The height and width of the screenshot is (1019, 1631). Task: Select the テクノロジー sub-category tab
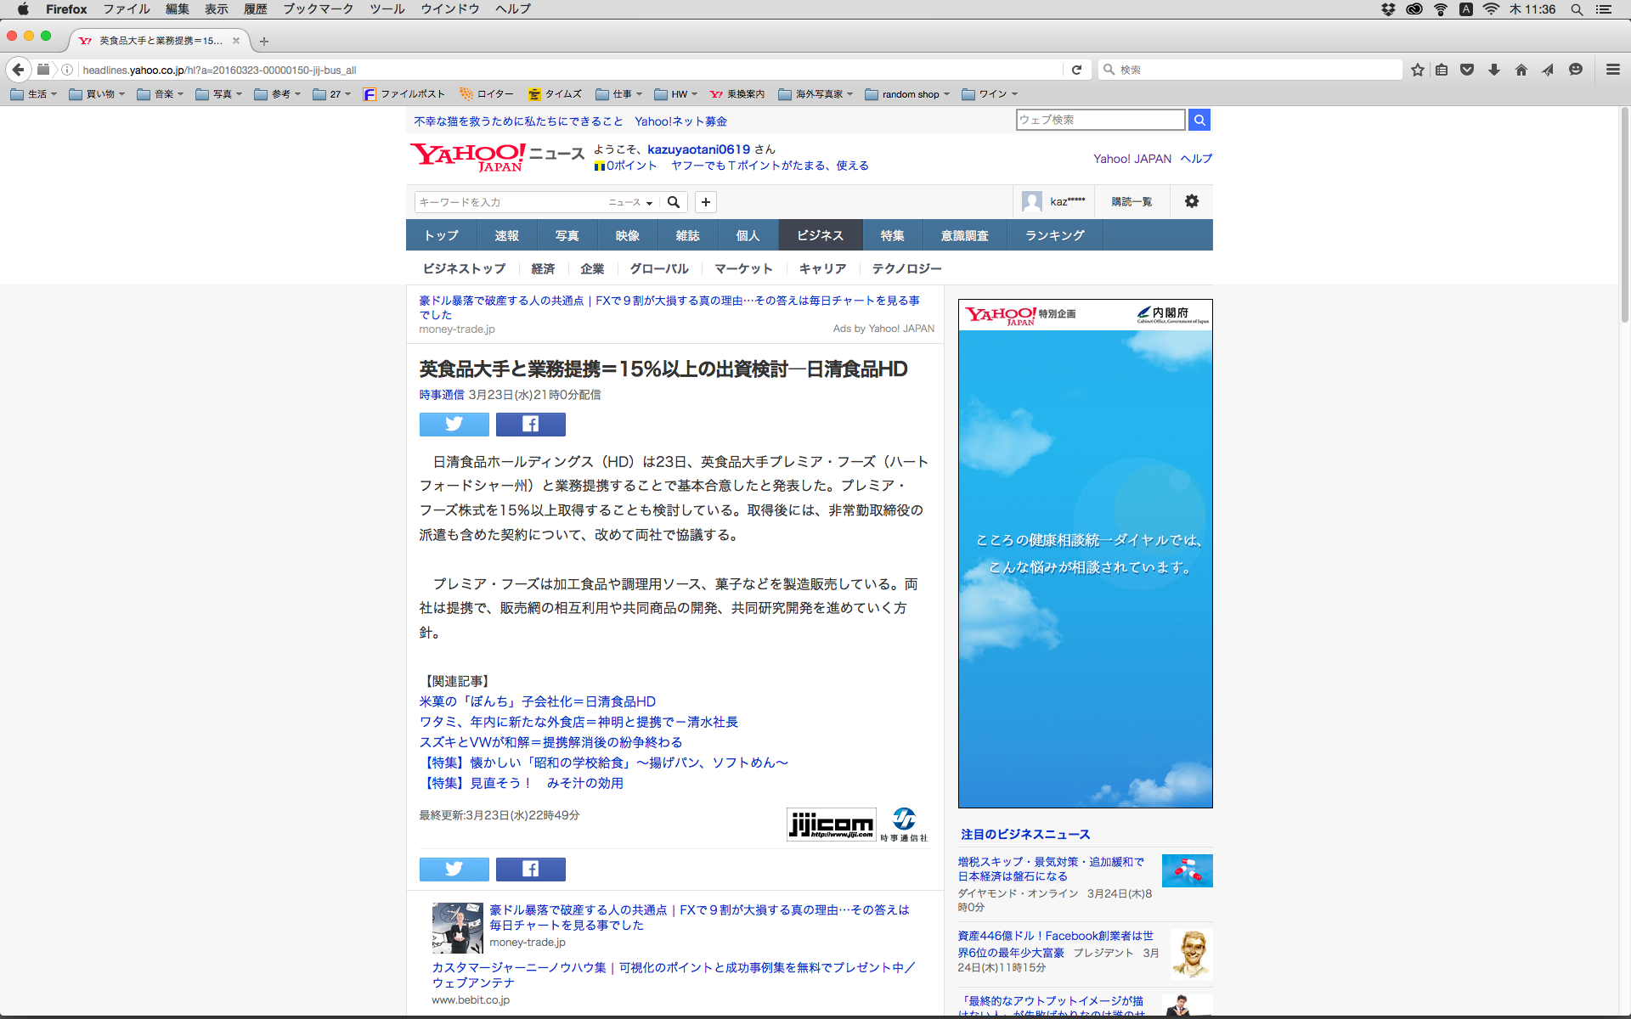pyautogui.click(x=906, y=268)
